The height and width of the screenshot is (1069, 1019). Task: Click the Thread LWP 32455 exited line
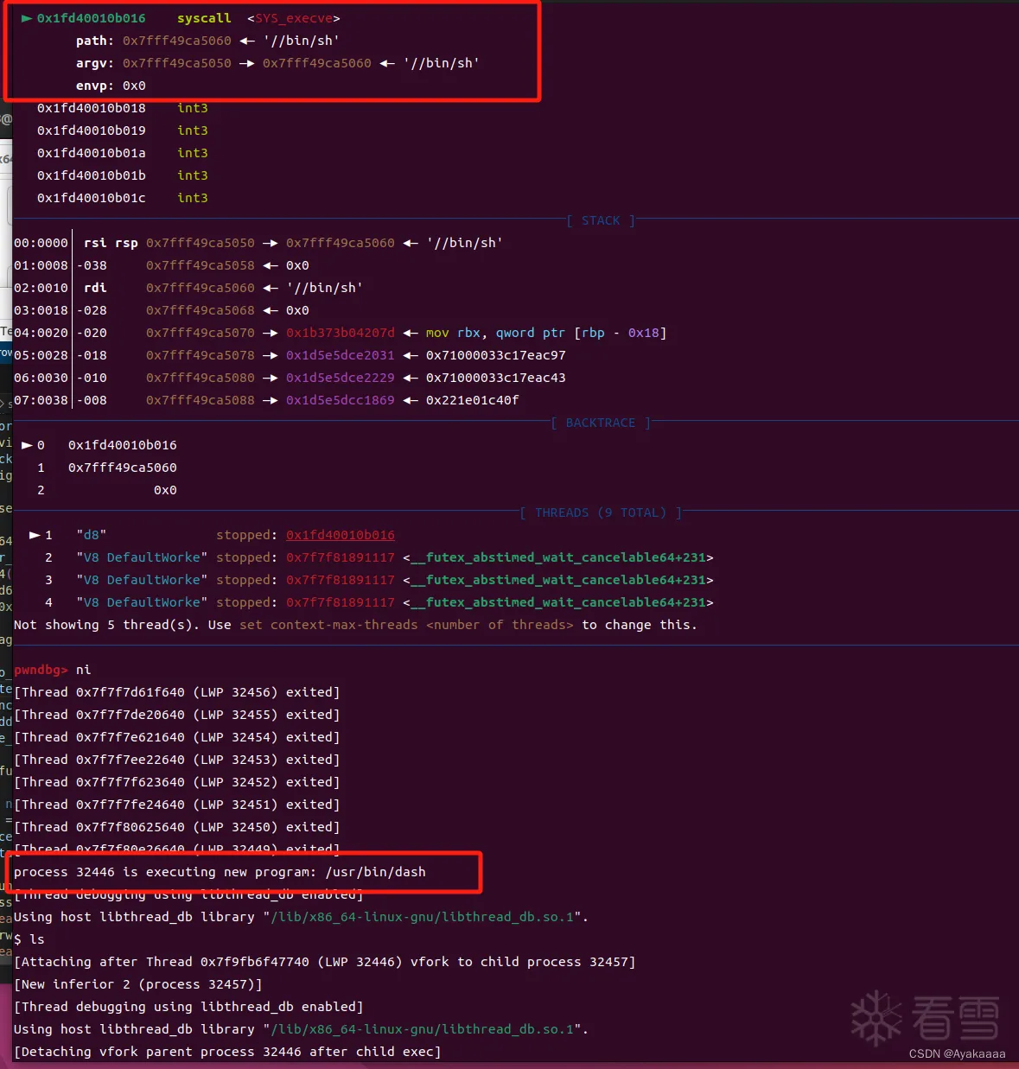(177, 715)
